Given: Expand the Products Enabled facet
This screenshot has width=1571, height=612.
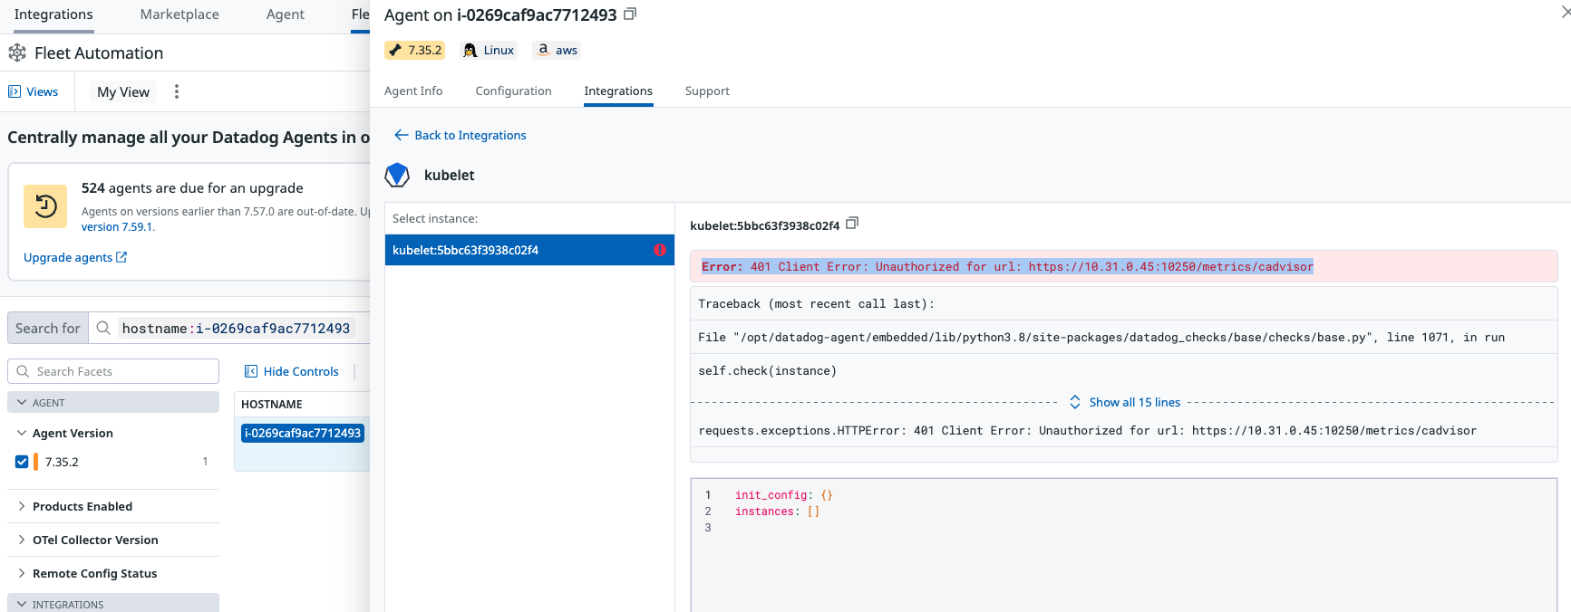Looking at the screenshot, I should (22, 506).
